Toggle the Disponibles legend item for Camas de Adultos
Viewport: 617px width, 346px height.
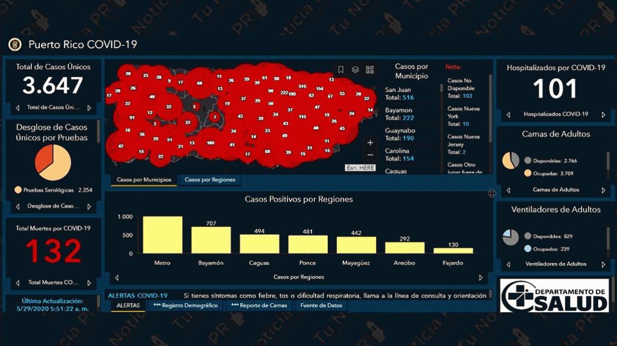pos(528,161)
